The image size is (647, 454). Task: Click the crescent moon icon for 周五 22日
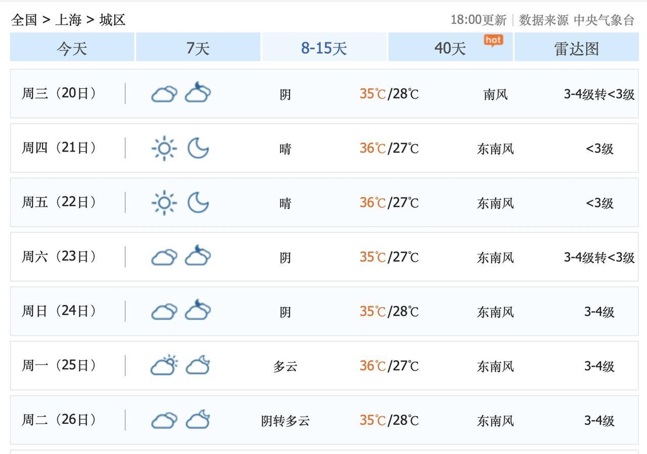coord(198,203)
